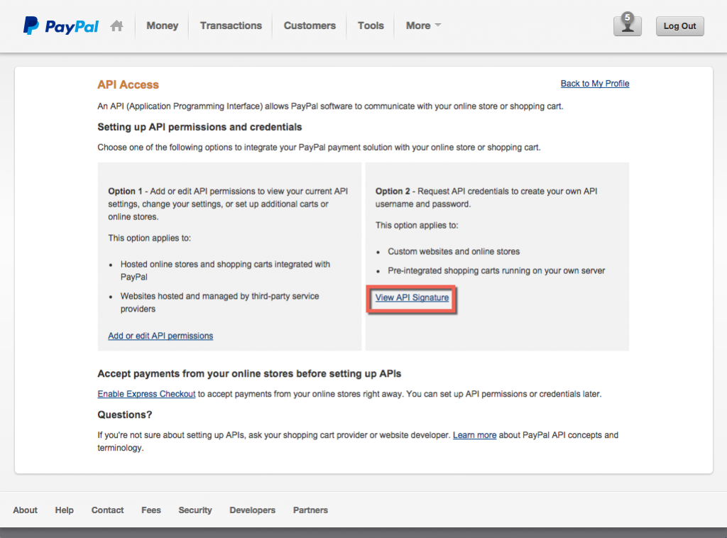Open Add or edit API permissions
The width and height of the screenshot is (727, 538).
pyautogui.click(x=160, y=336)
